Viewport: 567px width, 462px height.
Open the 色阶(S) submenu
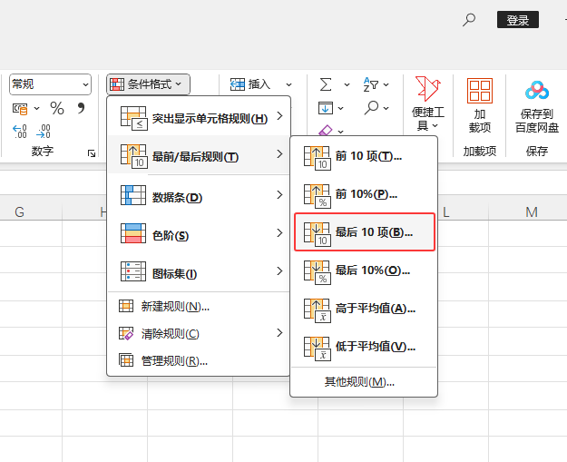pos(199,234)
